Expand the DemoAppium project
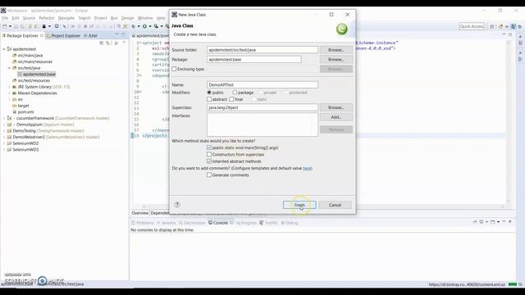This screenshot has width=525, height=295. click(4, 125)
